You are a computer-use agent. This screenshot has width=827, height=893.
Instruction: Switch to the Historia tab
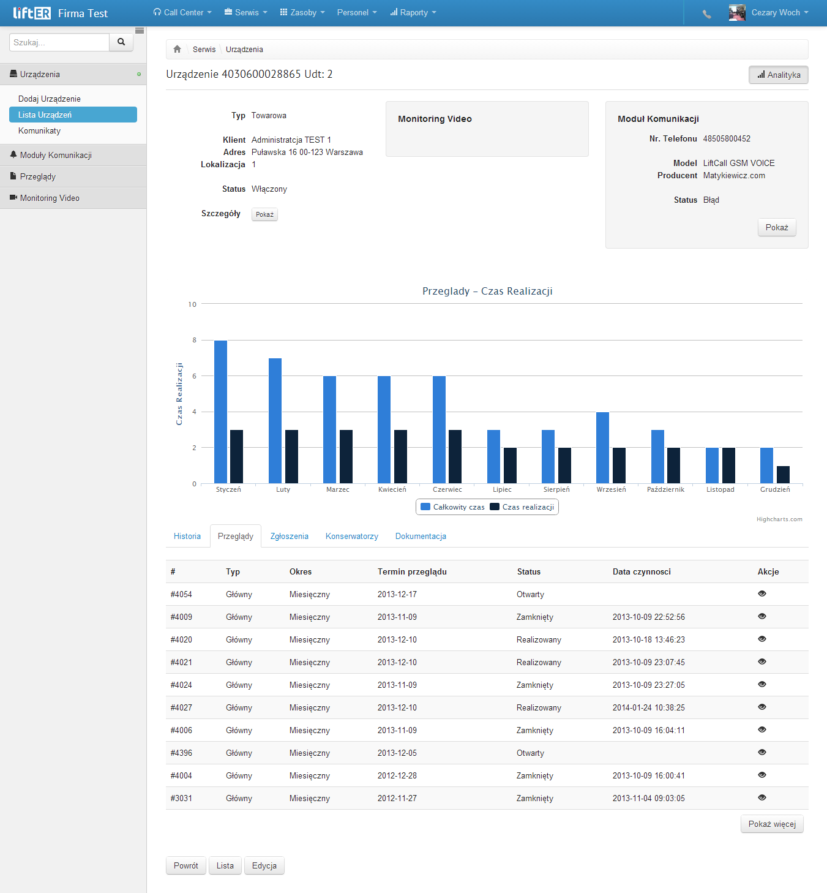pos(187,536)
